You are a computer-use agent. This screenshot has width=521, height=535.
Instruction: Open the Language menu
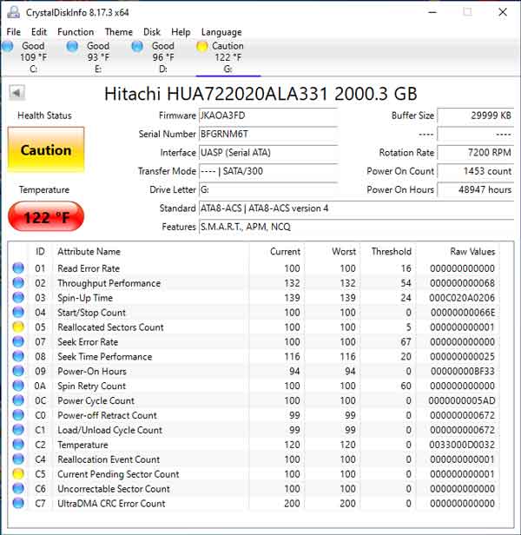(x=221, y=32)
